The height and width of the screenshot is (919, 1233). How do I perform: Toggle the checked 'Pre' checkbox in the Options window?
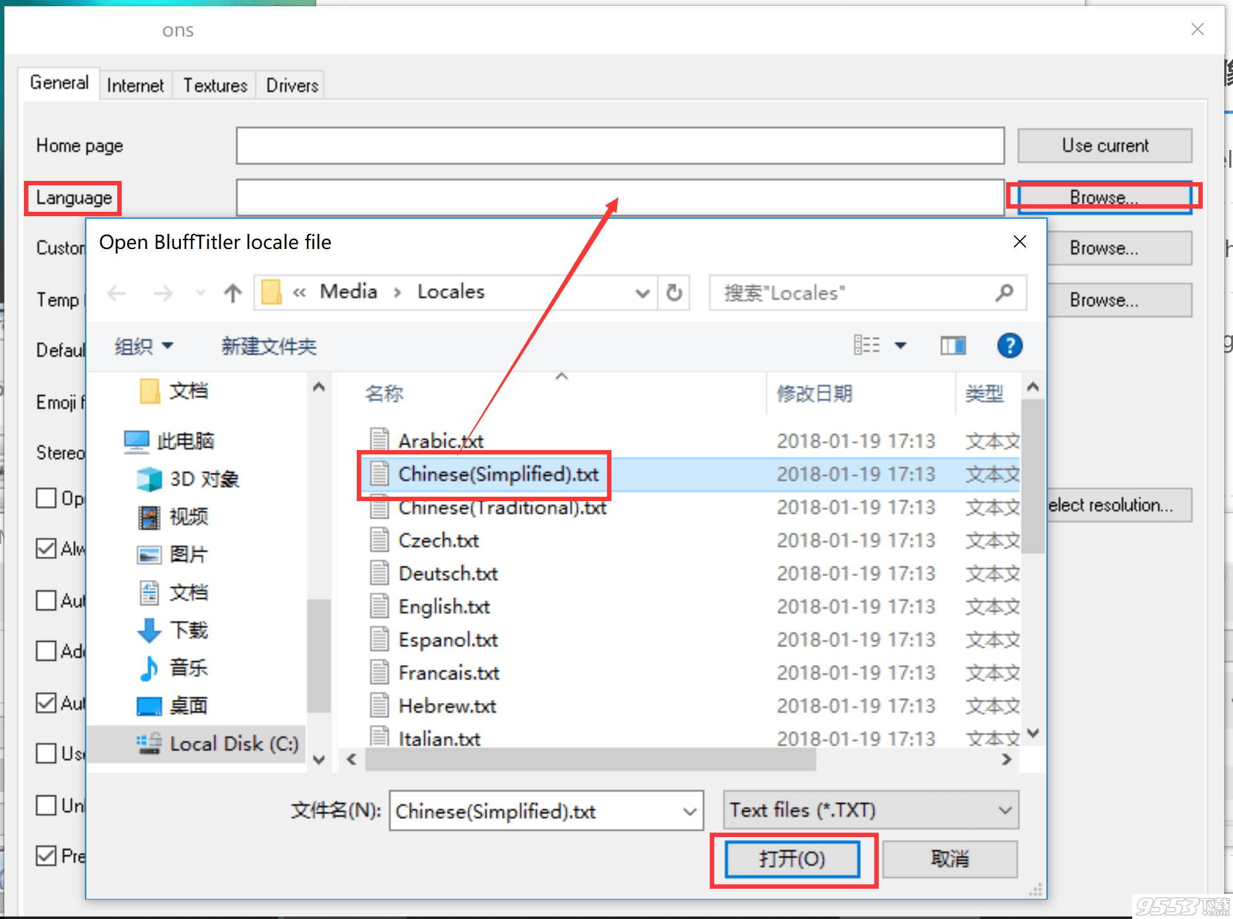[x=46, y=856]
